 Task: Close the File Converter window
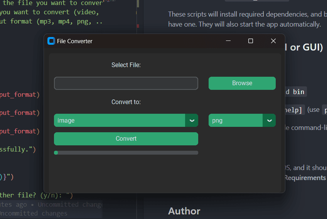(273, 41)
